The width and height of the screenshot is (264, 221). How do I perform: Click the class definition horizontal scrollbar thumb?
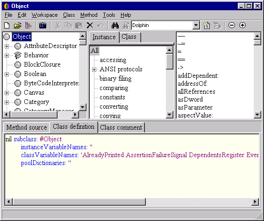[x=79, y=202]
